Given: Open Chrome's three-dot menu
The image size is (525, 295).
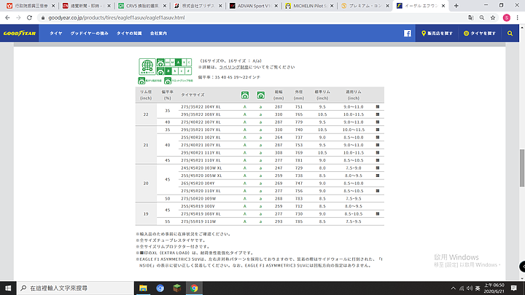Looking at the screenshot, I should (517, 17).
